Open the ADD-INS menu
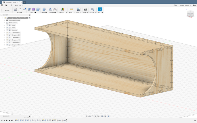 click(92, 13)
